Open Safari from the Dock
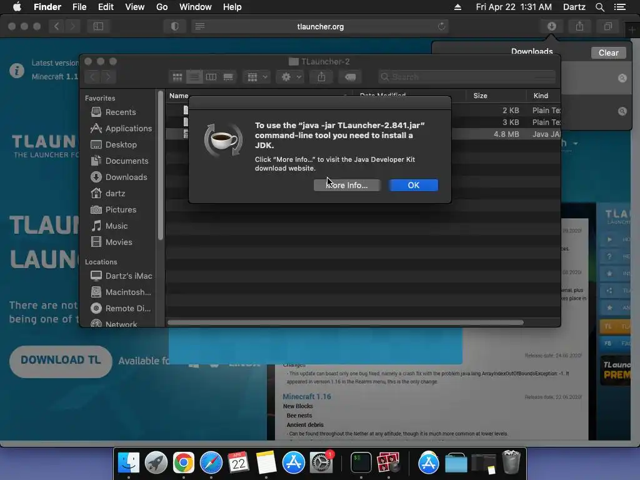Screen dimensions: 640x480 point(211,463)
